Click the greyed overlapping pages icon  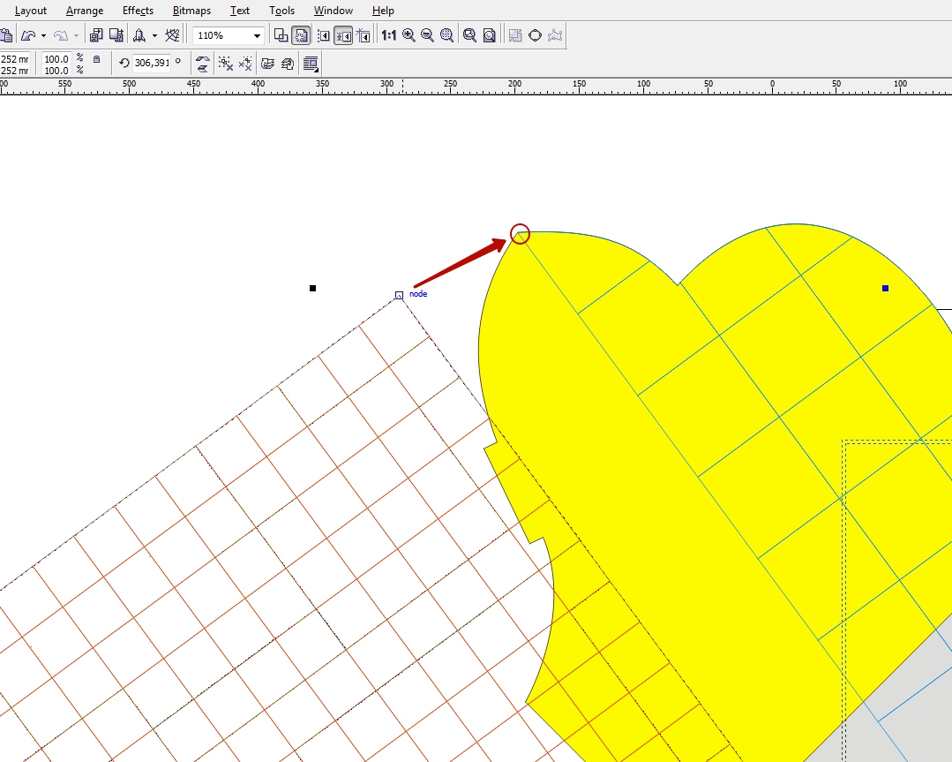515,35
